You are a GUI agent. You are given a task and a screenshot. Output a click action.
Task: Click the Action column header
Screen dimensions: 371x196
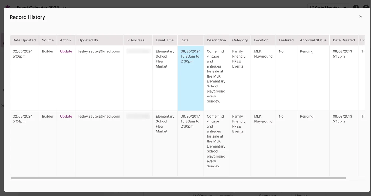66,40
